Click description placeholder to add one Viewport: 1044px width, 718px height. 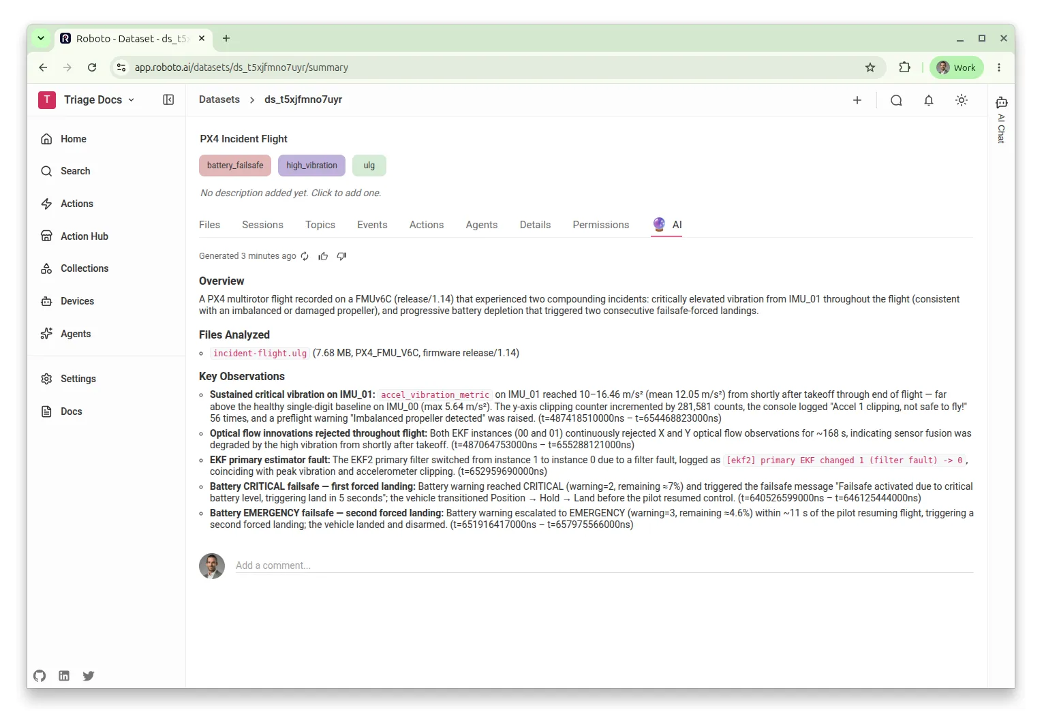(x=291, y=193)
